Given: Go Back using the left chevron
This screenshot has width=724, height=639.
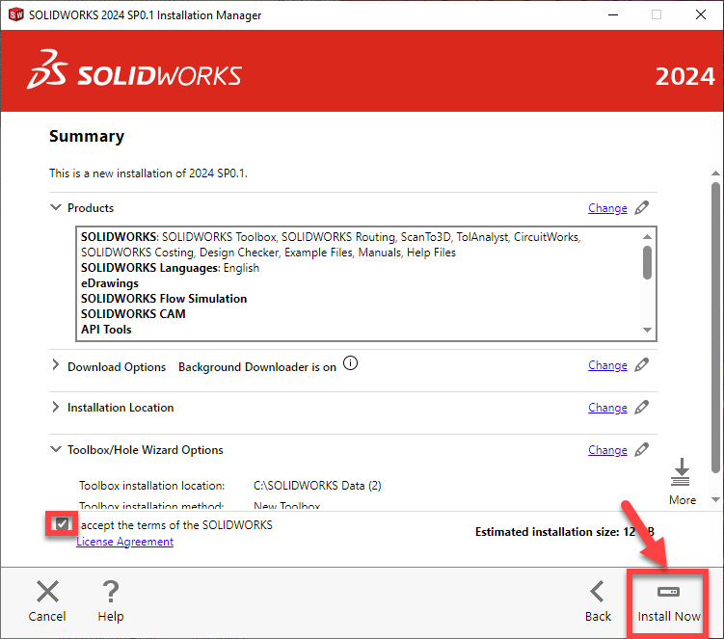Looking at the screenshot, I should [598, 591].
